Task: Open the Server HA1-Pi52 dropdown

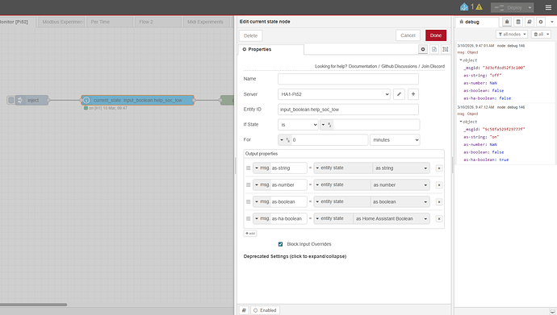Action: point(334,94)
